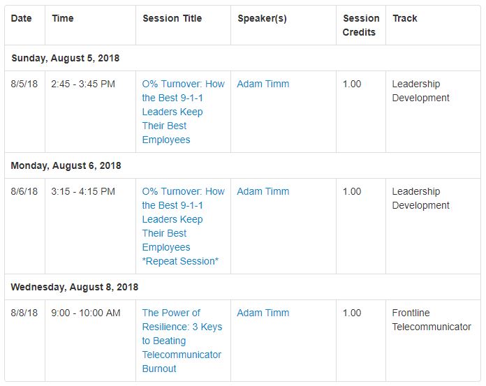Click the Date column header
Image resolution: width=486 pixels, height=386 pixels.
[22, 18]
